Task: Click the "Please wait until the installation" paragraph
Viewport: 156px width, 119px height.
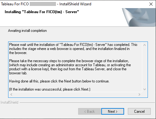Action: click(x=73, y=49)
